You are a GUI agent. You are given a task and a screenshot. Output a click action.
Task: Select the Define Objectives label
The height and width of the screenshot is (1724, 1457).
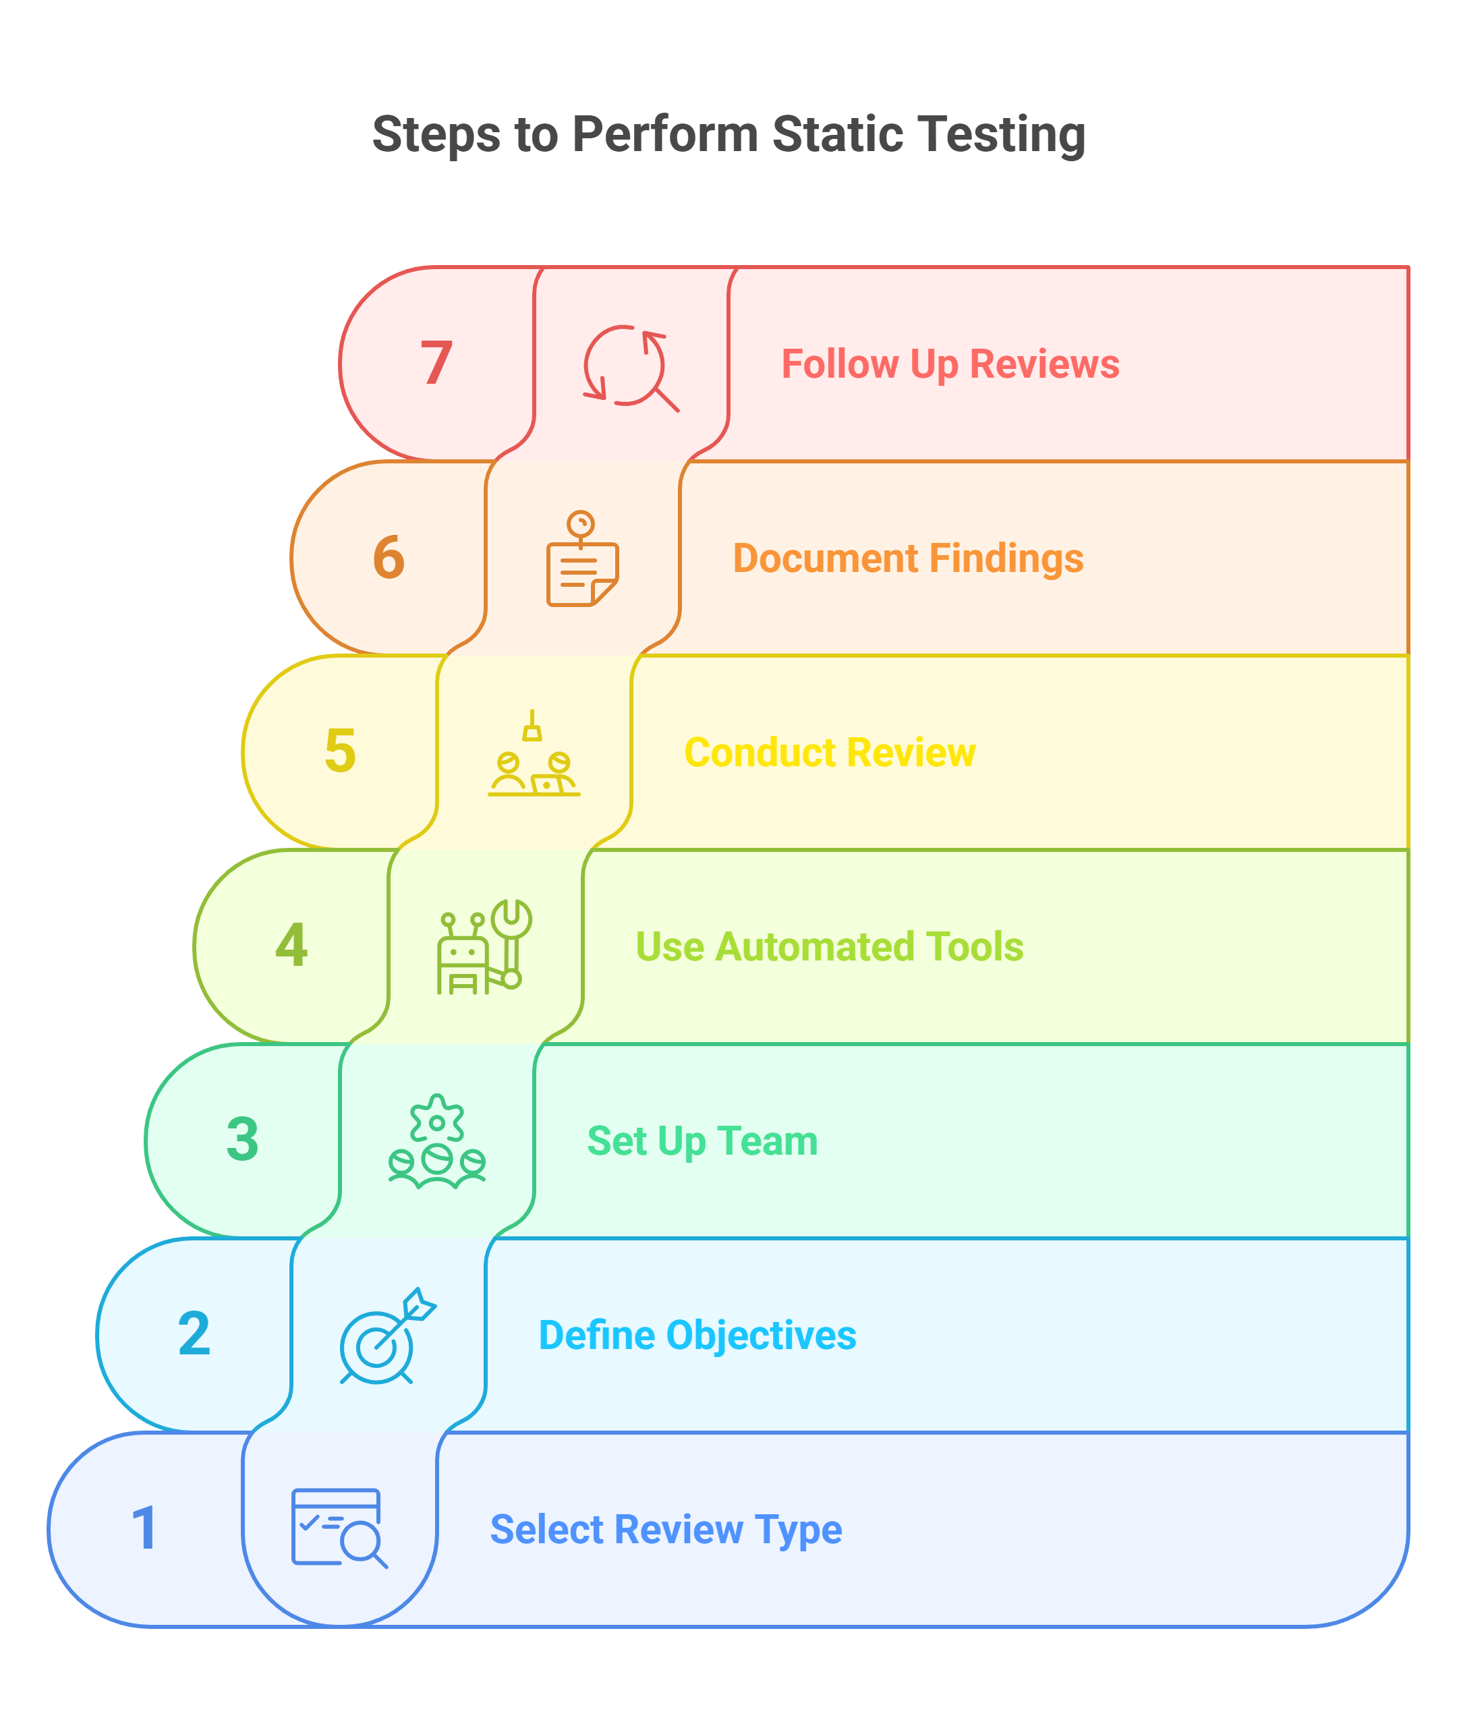[x=697, y=1335]
